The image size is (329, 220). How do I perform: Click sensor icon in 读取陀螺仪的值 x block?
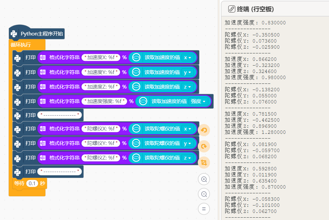[x=136, y=128]
